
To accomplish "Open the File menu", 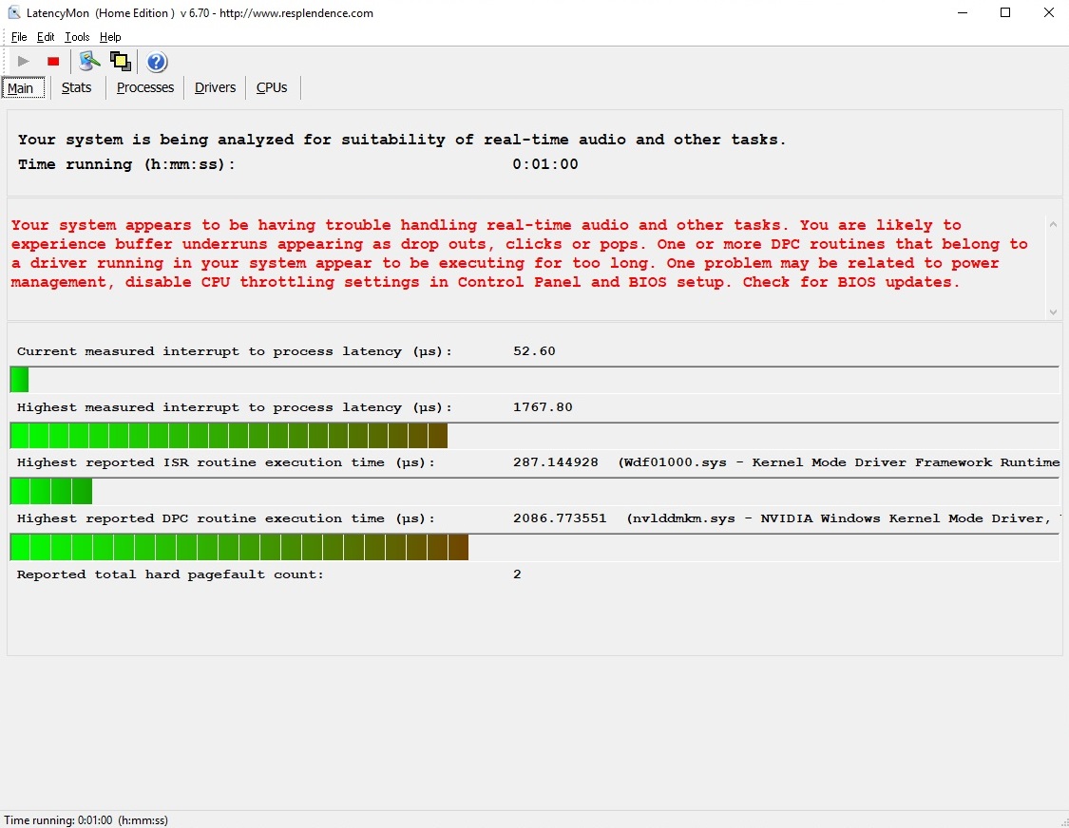I will [x=19, y=37].
